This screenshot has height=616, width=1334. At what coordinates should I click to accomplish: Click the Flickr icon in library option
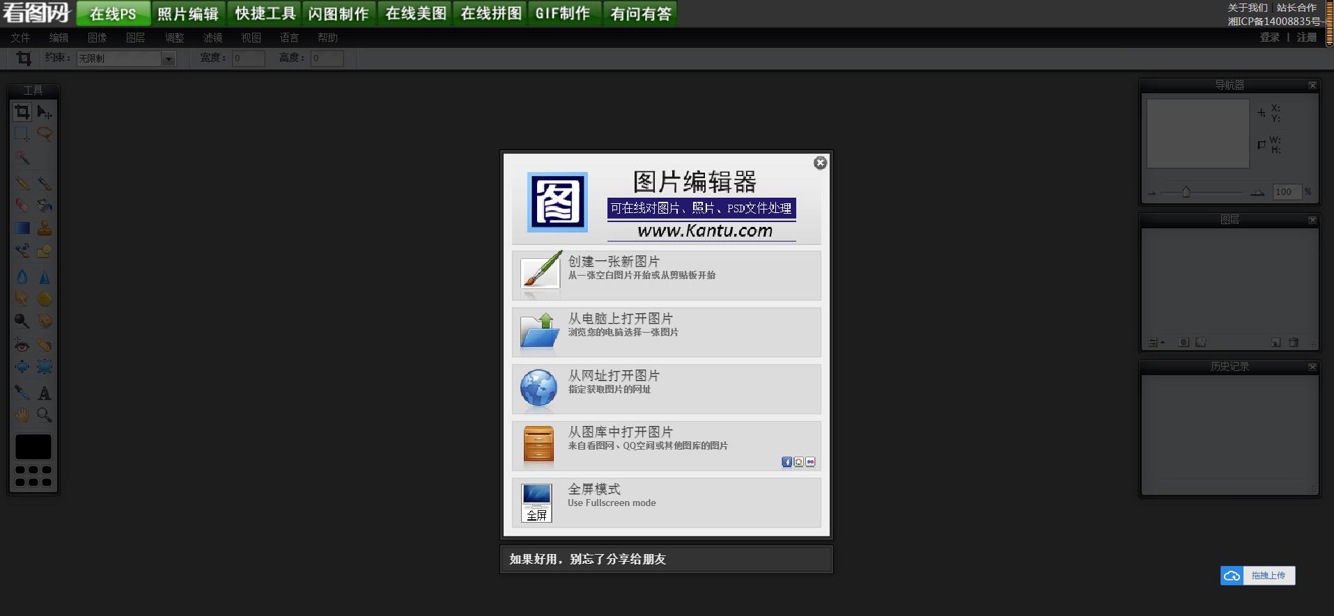click(810, 462)
